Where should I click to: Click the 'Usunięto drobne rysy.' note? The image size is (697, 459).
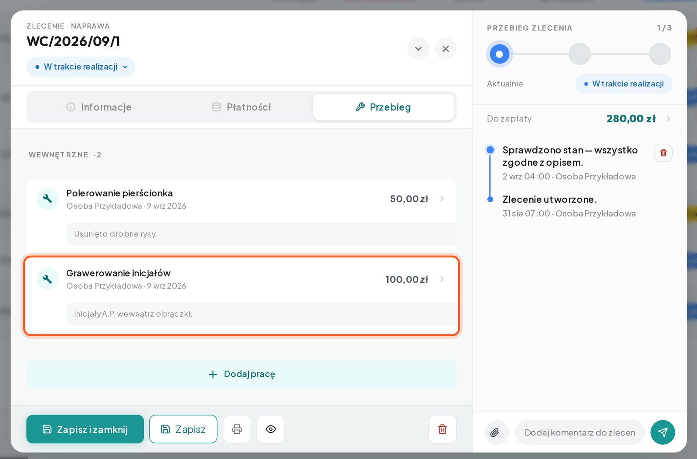pos(261,234)
